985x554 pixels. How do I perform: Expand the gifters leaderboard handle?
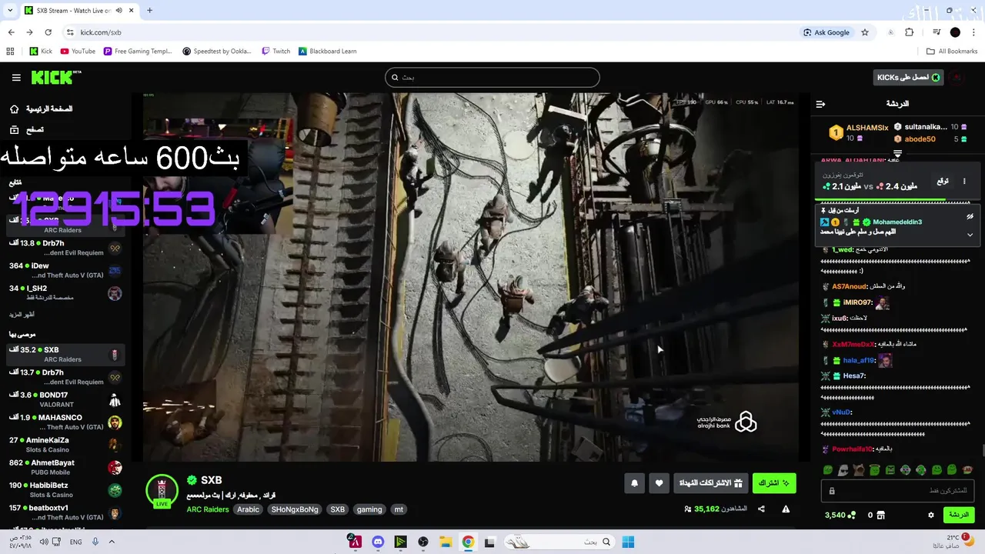coord(897,155)
